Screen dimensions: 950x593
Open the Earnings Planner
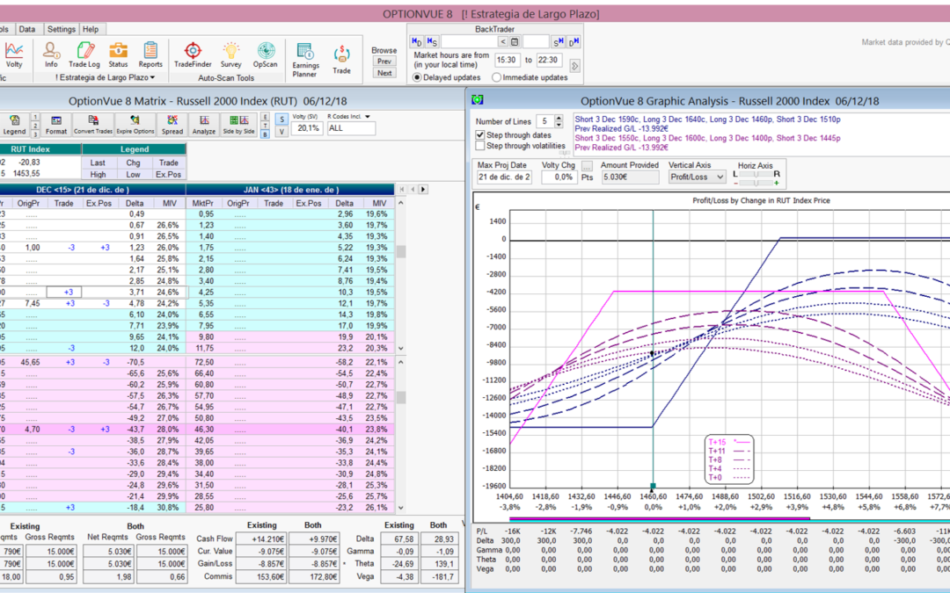coord(304,60)
